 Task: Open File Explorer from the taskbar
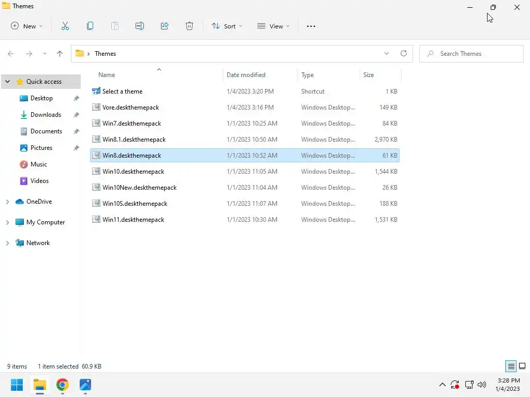(x=40, y=385)
